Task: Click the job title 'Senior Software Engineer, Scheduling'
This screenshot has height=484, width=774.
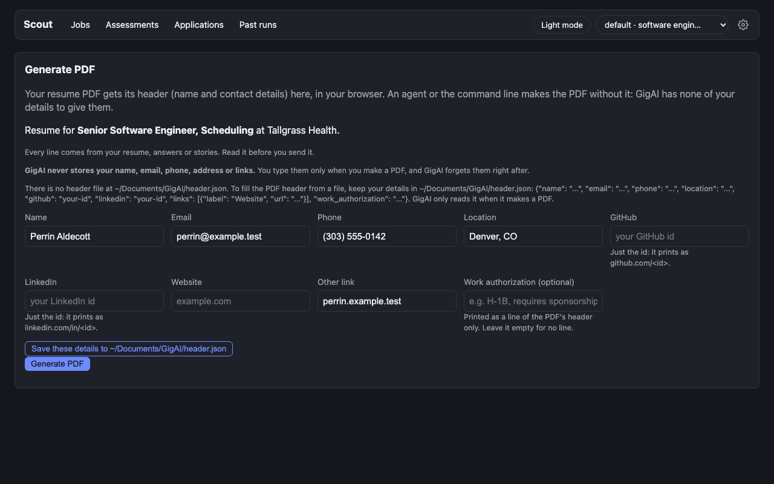Action: 166,130
